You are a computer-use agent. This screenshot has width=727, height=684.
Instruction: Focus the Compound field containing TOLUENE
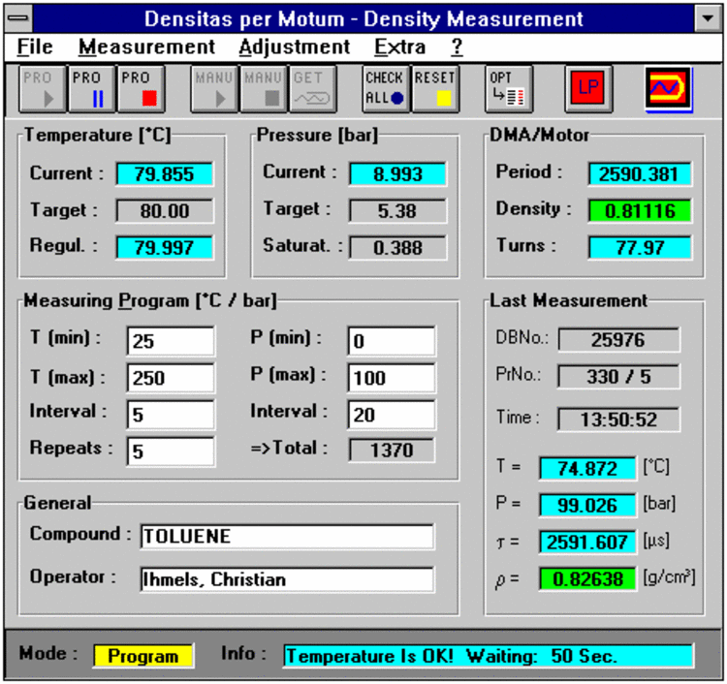click(x=287, y=537)
